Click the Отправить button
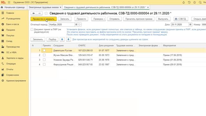The height and width of the screenshot is (116, 206). pos(115,19)
